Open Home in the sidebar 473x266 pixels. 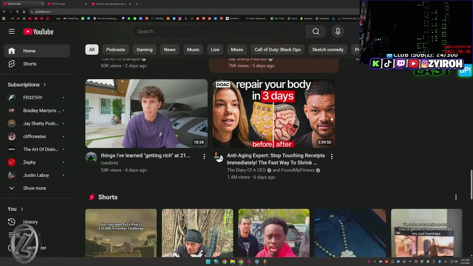[37, 51]
